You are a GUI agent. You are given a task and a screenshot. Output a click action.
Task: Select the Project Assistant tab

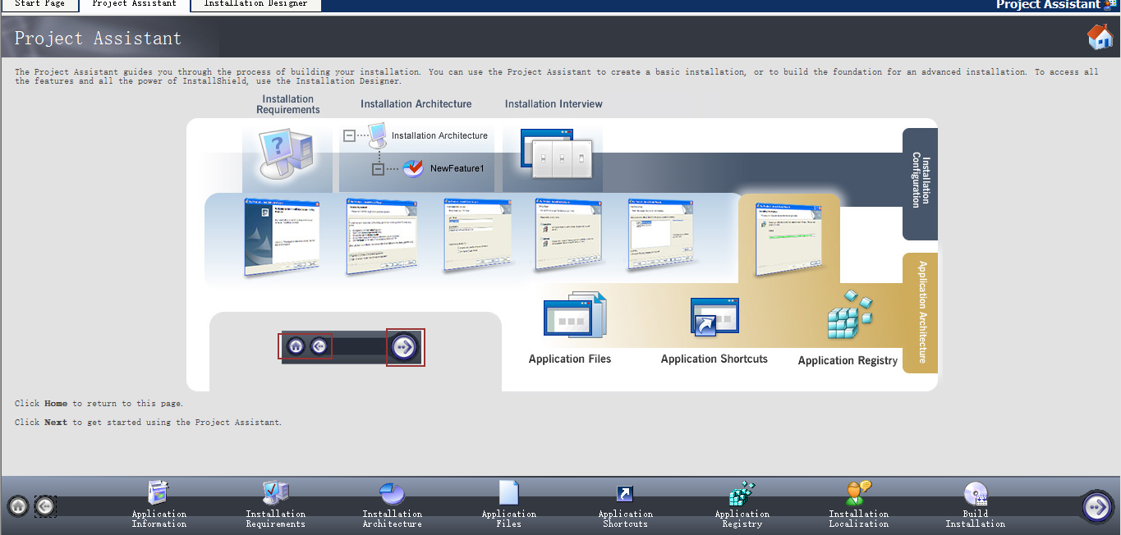[x=134, y=4]
